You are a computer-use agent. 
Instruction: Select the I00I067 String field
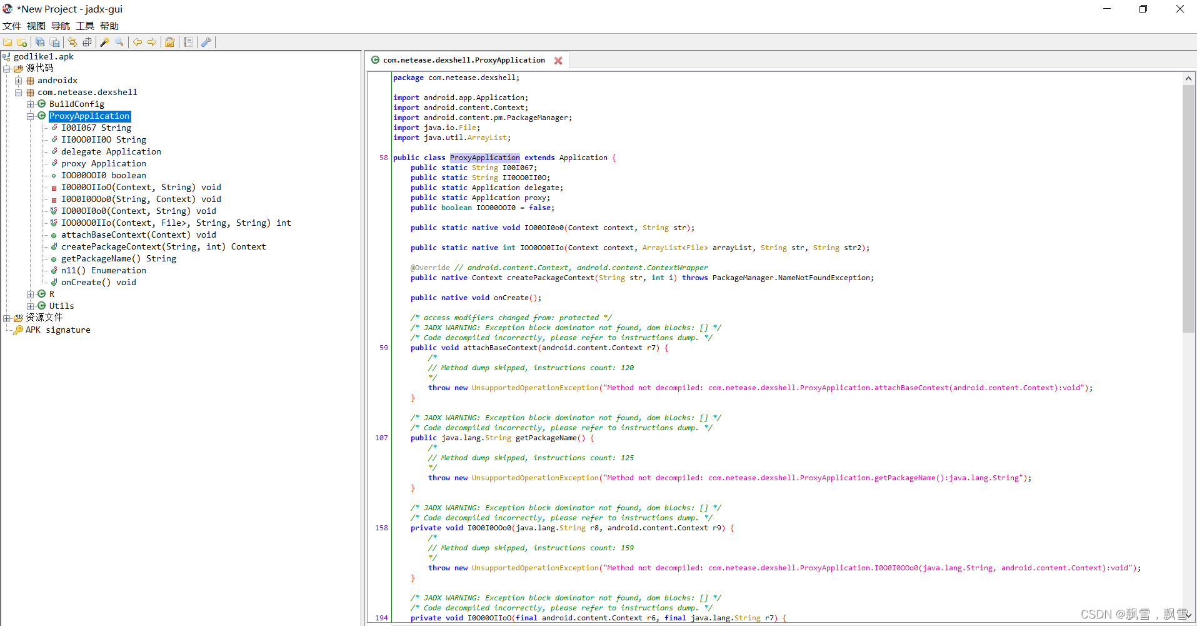coord(96,128)
